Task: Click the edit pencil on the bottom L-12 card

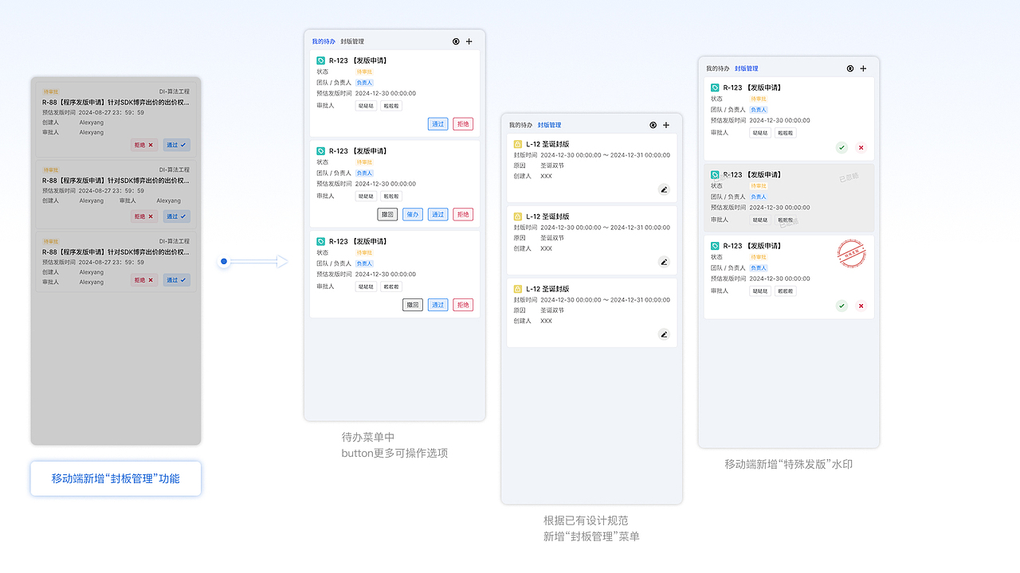Action: click(664, 334)
